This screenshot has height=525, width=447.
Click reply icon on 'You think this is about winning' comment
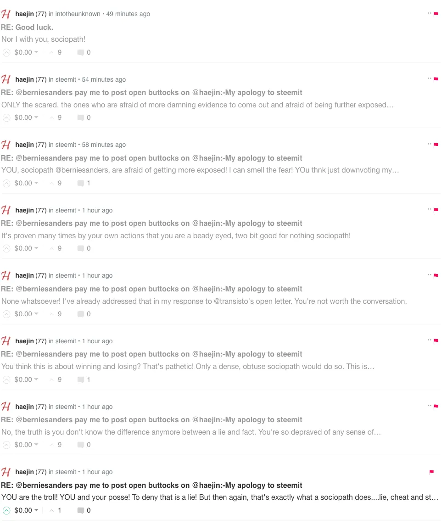[81, 380]
